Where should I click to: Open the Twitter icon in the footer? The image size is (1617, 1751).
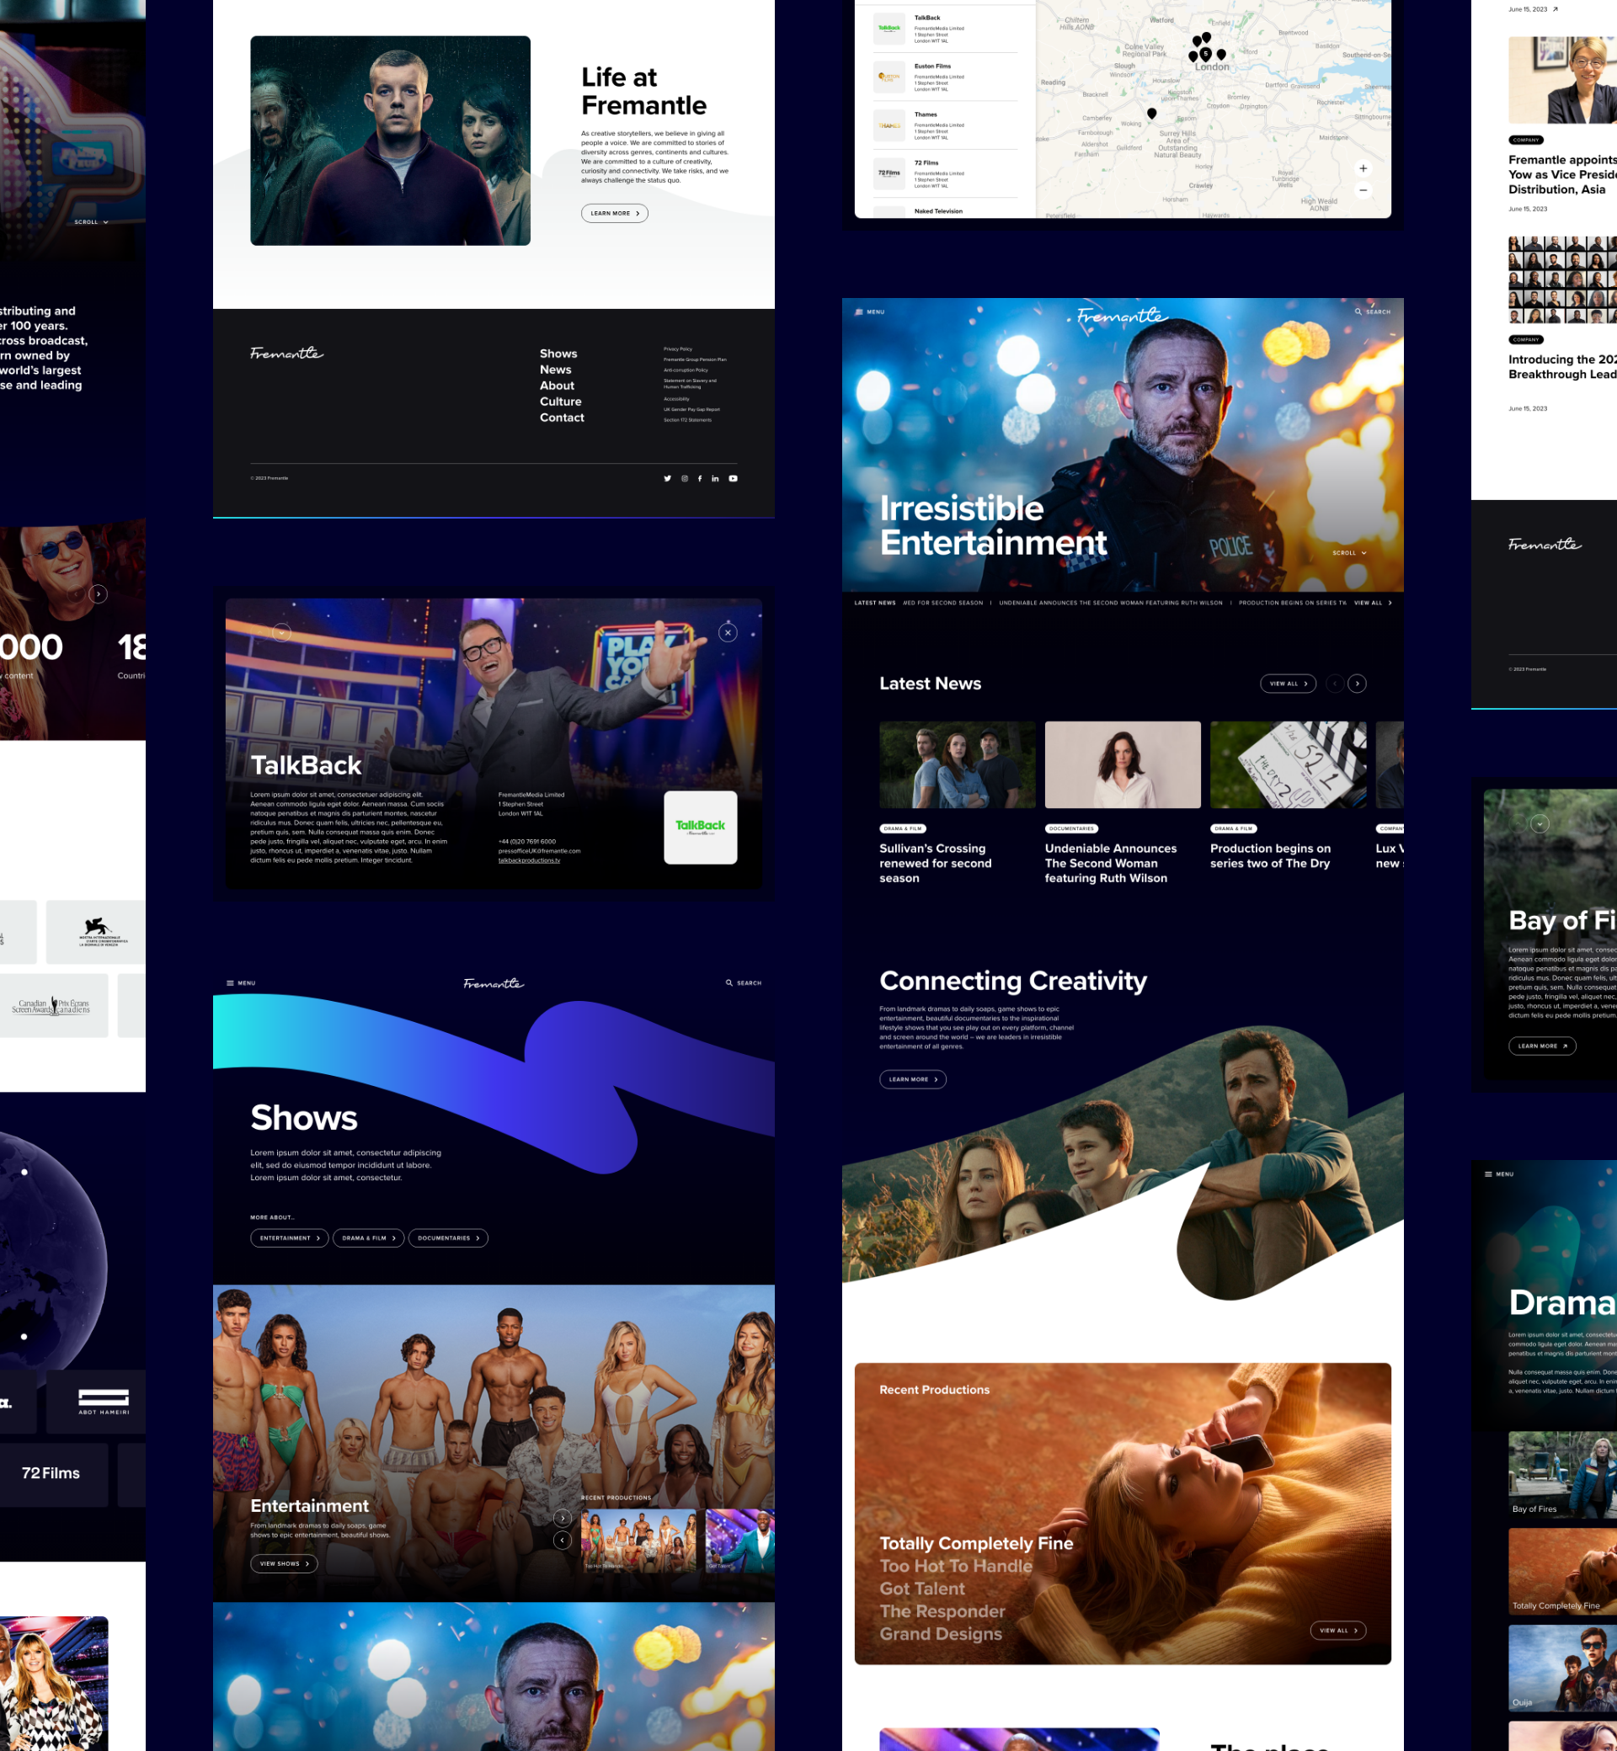[x=668, y=478]
